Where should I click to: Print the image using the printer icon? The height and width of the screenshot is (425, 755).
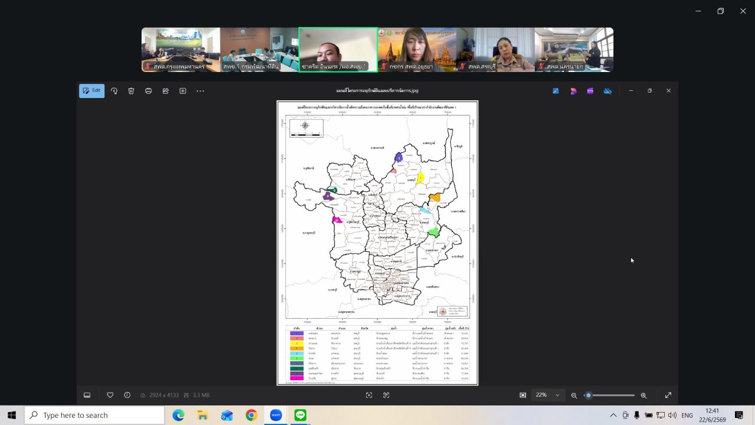click(x=148, y=91)
